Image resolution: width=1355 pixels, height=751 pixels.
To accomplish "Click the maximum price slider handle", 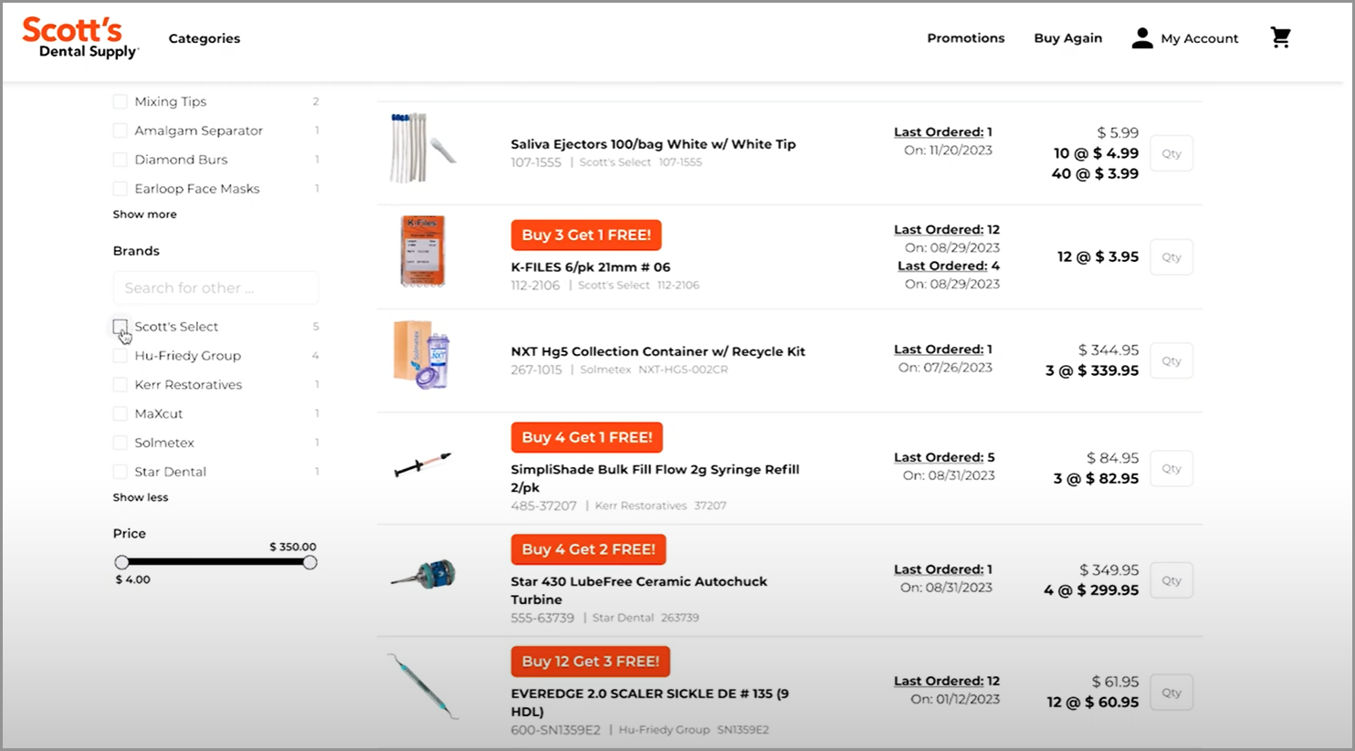I will tap(310, 562).
